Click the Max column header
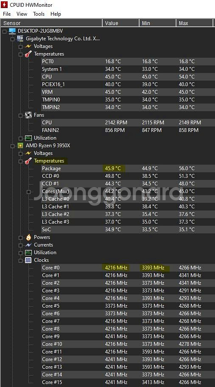This screenshot has width=215, height=387. (194, 23)
